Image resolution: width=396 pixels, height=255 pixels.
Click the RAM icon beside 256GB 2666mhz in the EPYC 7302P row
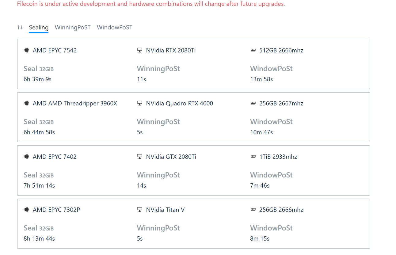tap(253, 210)
